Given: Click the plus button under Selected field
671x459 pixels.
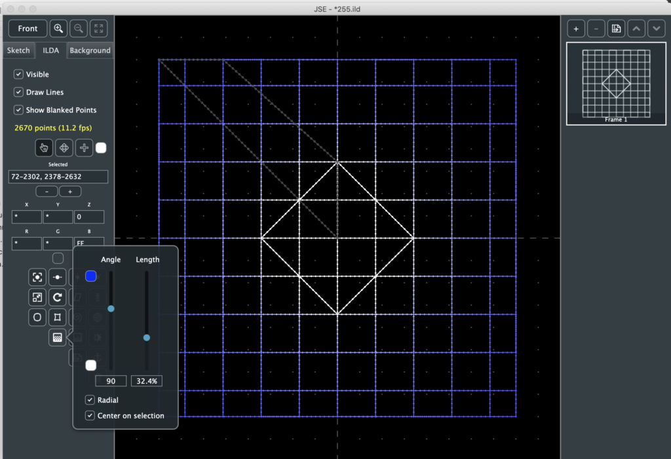Looking at the screenshot, I should 70,192.
